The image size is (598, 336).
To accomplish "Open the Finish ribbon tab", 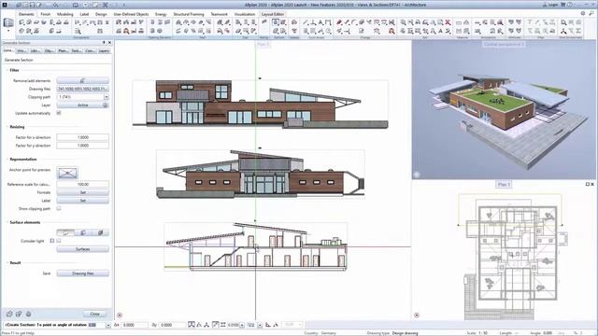I will coord(46,14).
